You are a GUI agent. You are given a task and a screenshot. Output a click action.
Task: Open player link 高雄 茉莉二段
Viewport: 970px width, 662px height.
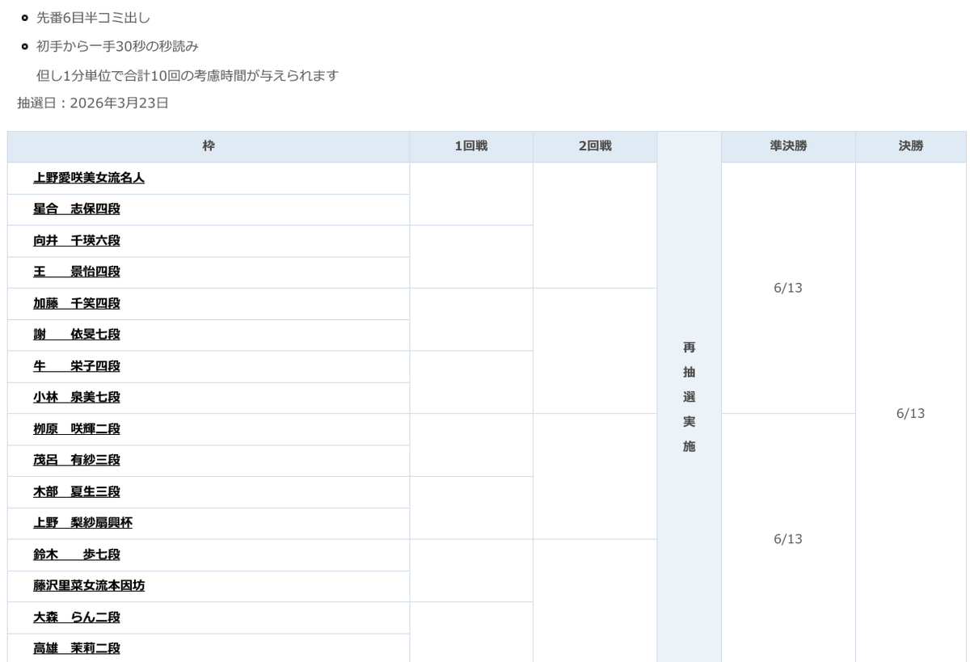(x=77, y=648)
